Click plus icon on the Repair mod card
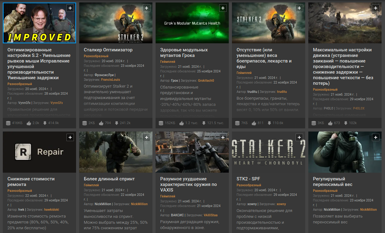Viewport: 385px width, 233px height. point(70,137)
